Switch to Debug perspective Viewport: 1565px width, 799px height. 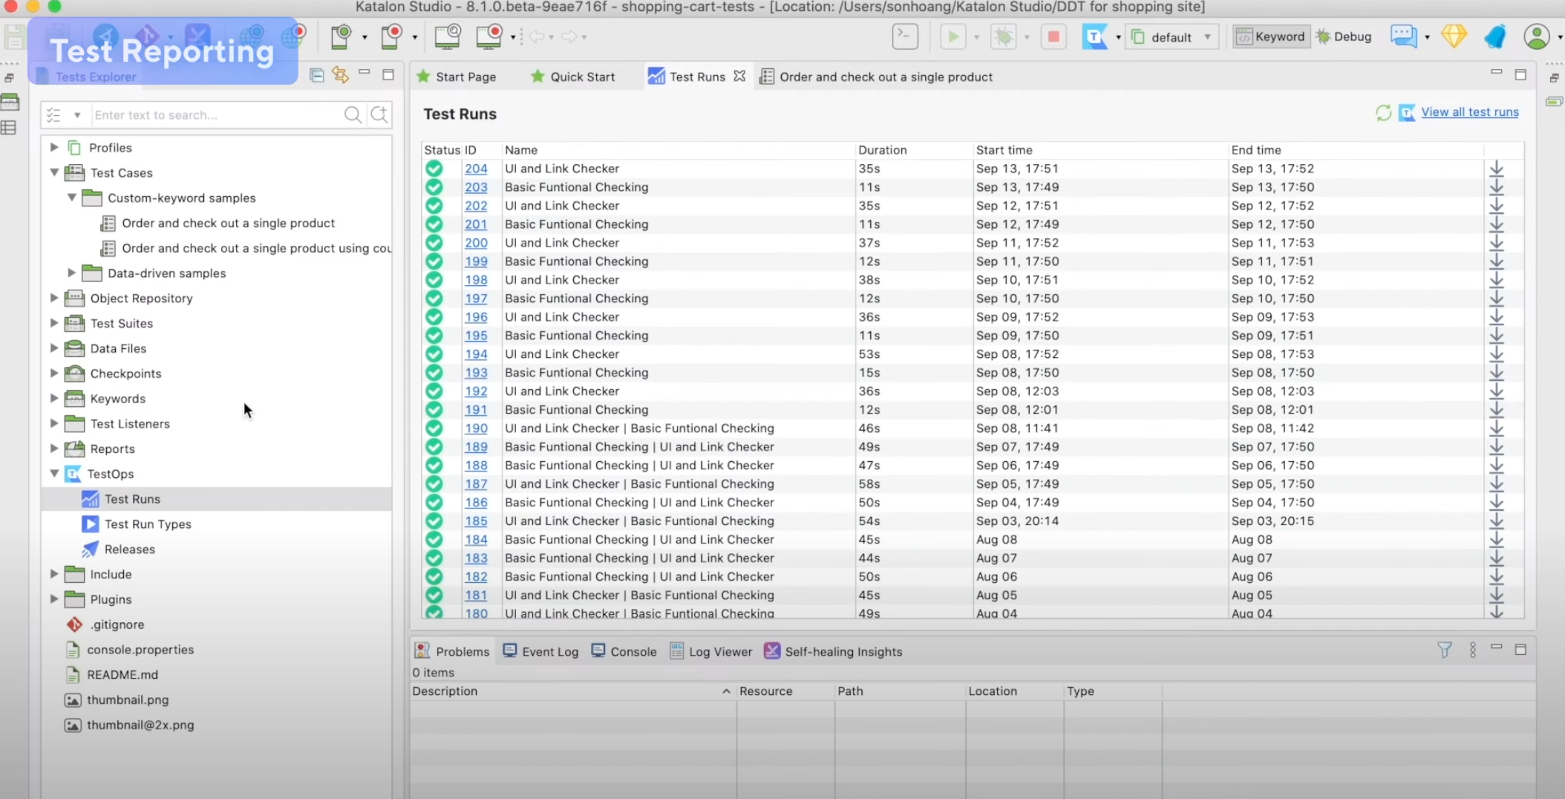[x=1344, y=36]
